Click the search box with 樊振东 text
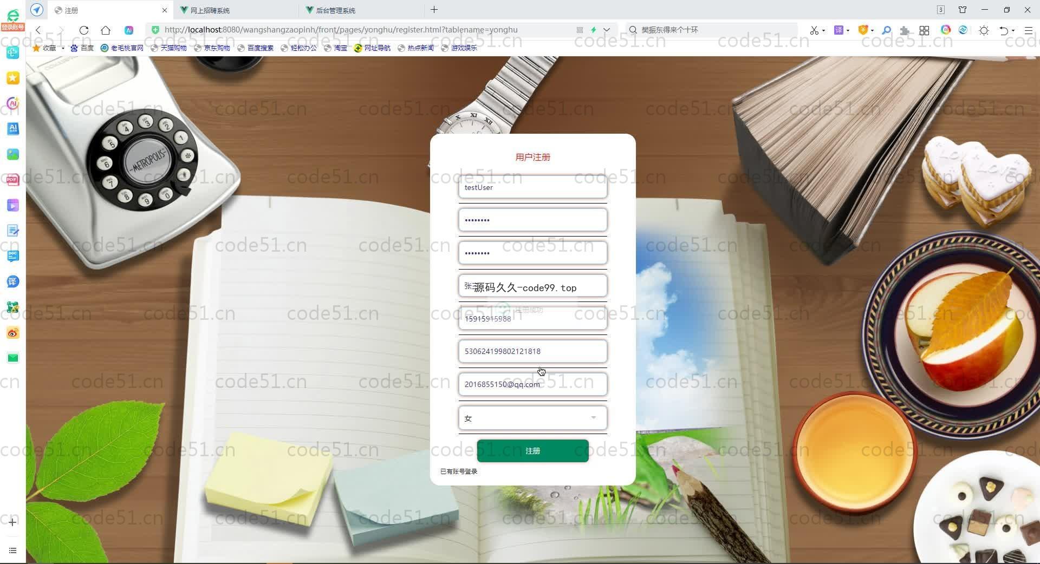This screenshot has height=564, width=1040. [712, 30]
